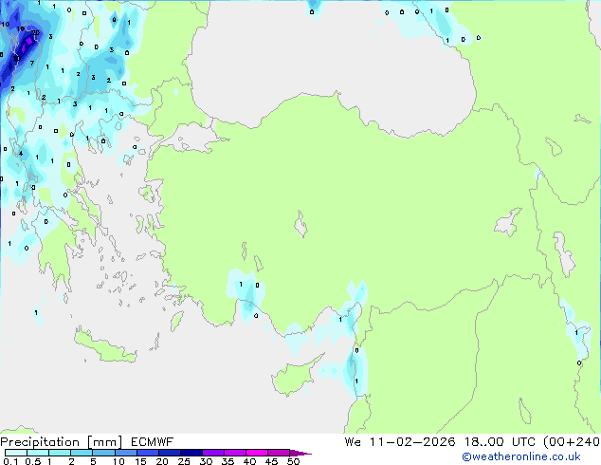Open the weatheronline.co.uk link
Screen dimensions: 601x465
(521, 456)
